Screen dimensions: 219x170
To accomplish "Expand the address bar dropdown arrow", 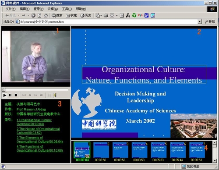I will 200,22.
